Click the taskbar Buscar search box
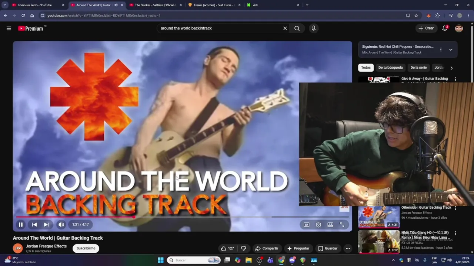The height and width of the screenshot is (266, 474). pos(194,260)
